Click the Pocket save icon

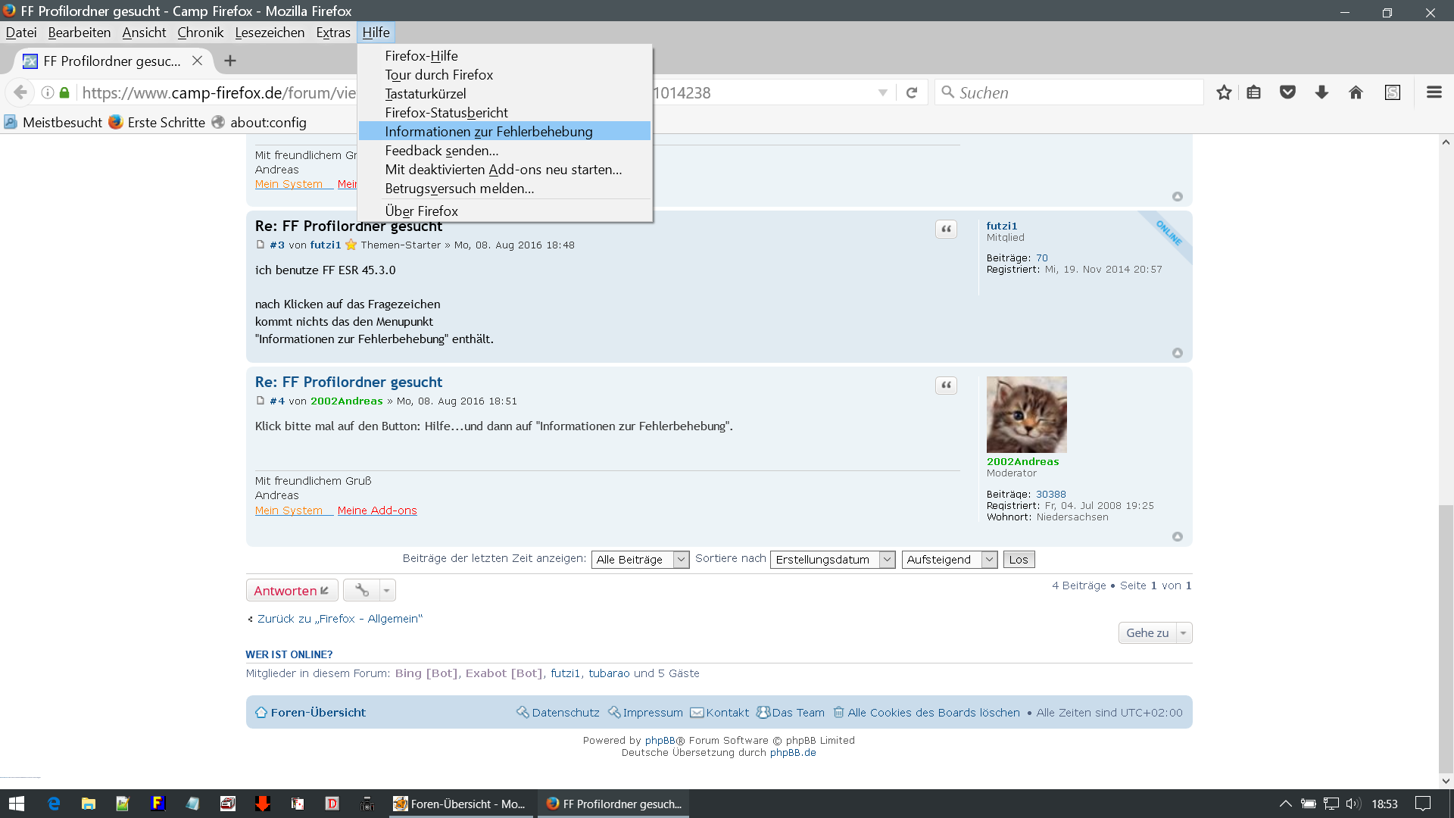pos(1287,92)
